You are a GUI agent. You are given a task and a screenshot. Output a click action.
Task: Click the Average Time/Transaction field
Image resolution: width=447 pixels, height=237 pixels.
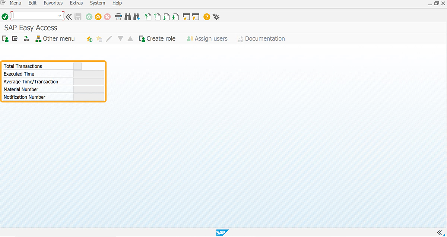(x=89, y=82)
